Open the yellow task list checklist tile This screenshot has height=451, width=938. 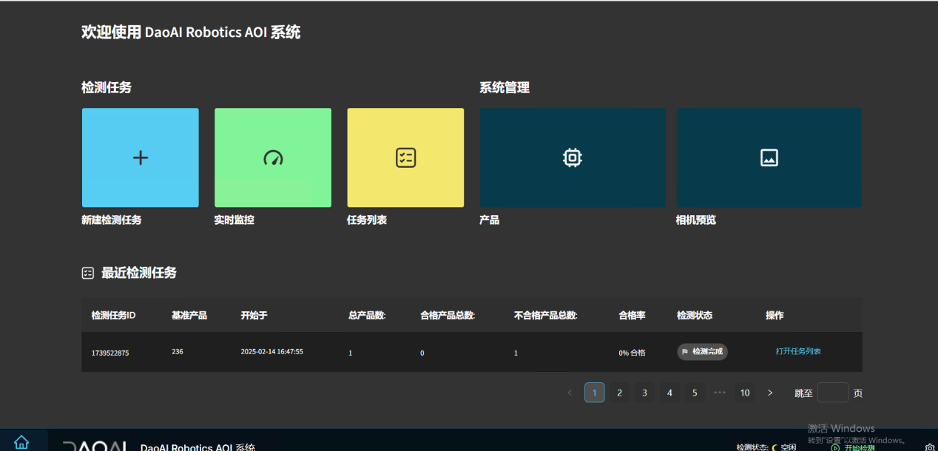405,157
